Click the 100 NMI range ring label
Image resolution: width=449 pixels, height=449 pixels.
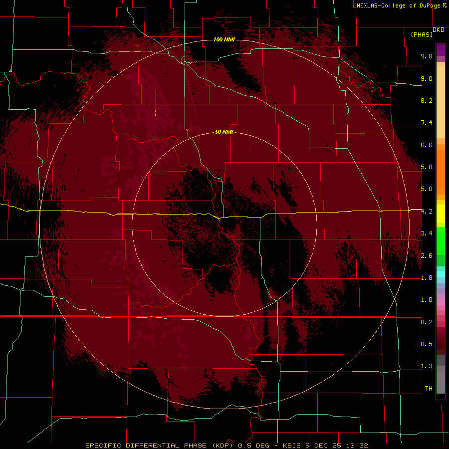tap(224, 39)
